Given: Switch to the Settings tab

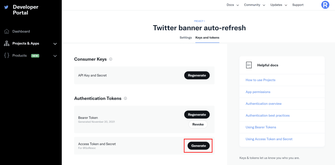Looking at the screenshot, I should coord(186,37).
